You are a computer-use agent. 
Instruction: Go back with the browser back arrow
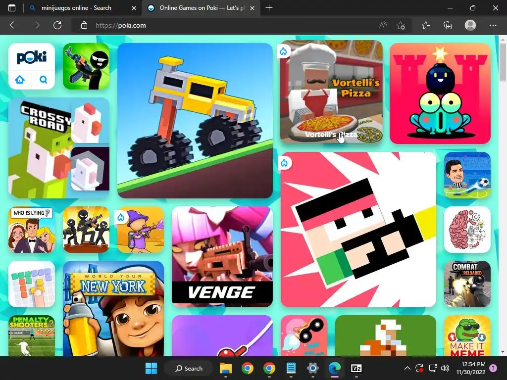13,25
